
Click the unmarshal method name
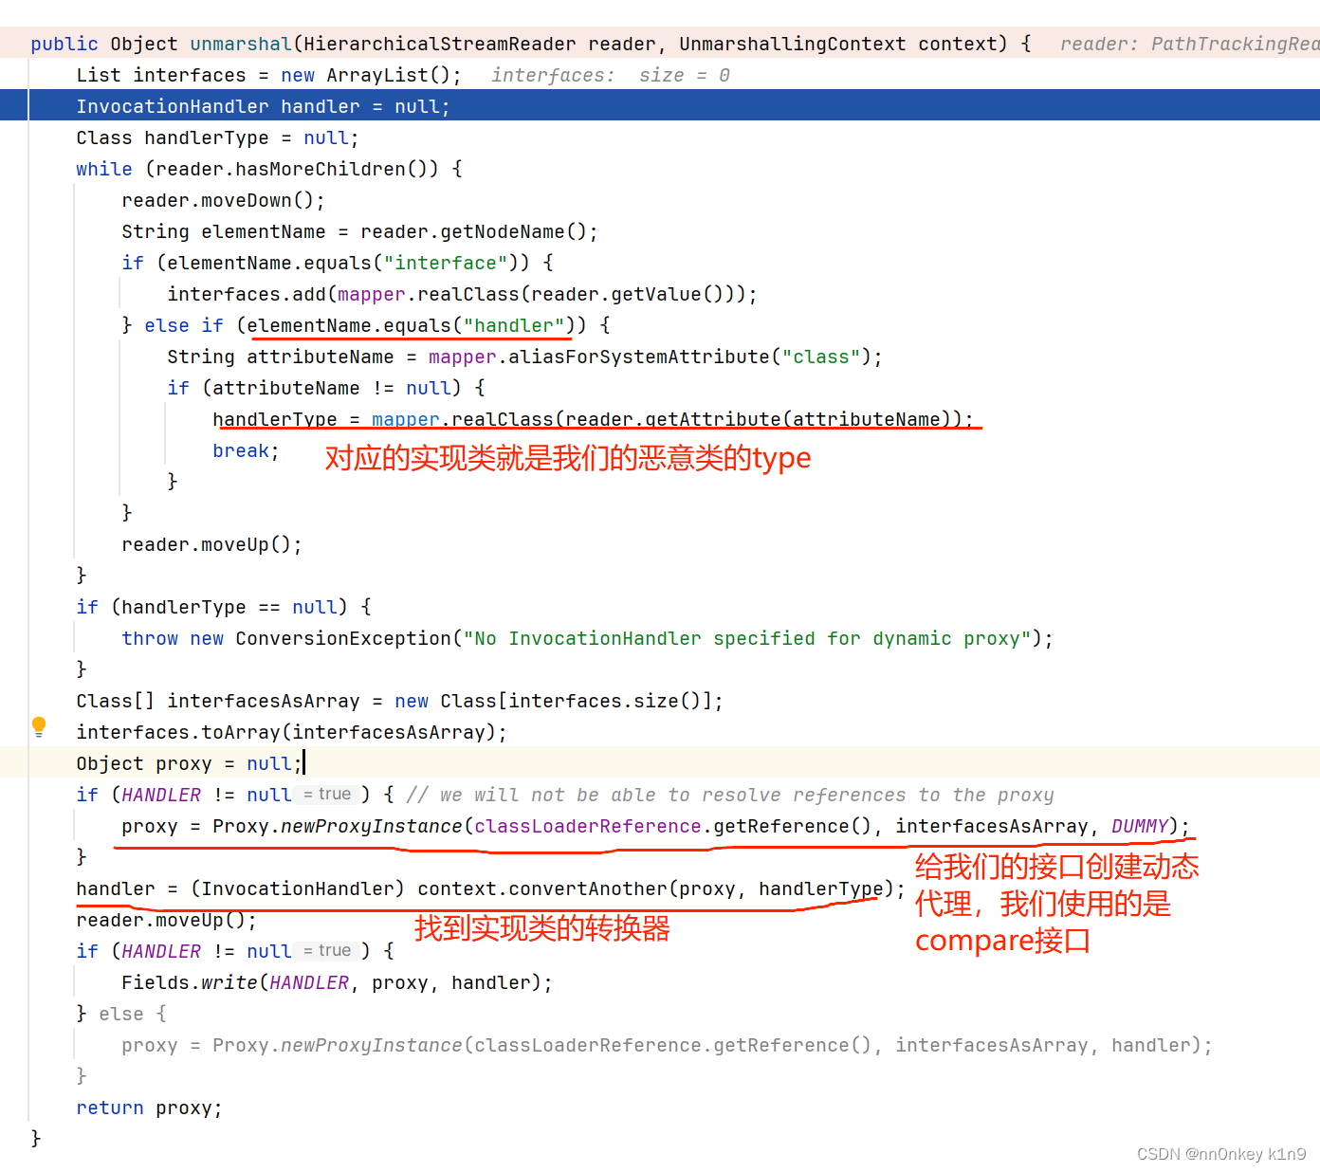coord(241,44)
